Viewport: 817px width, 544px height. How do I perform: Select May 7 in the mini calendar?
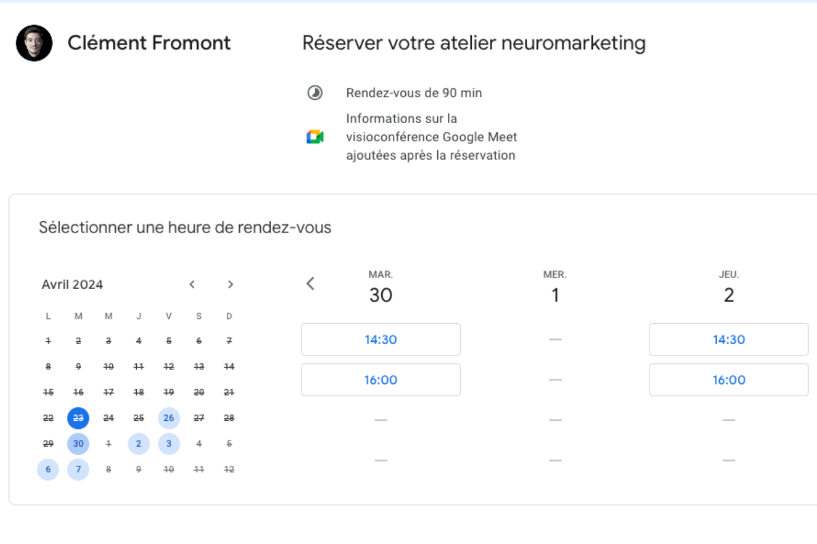78,469
